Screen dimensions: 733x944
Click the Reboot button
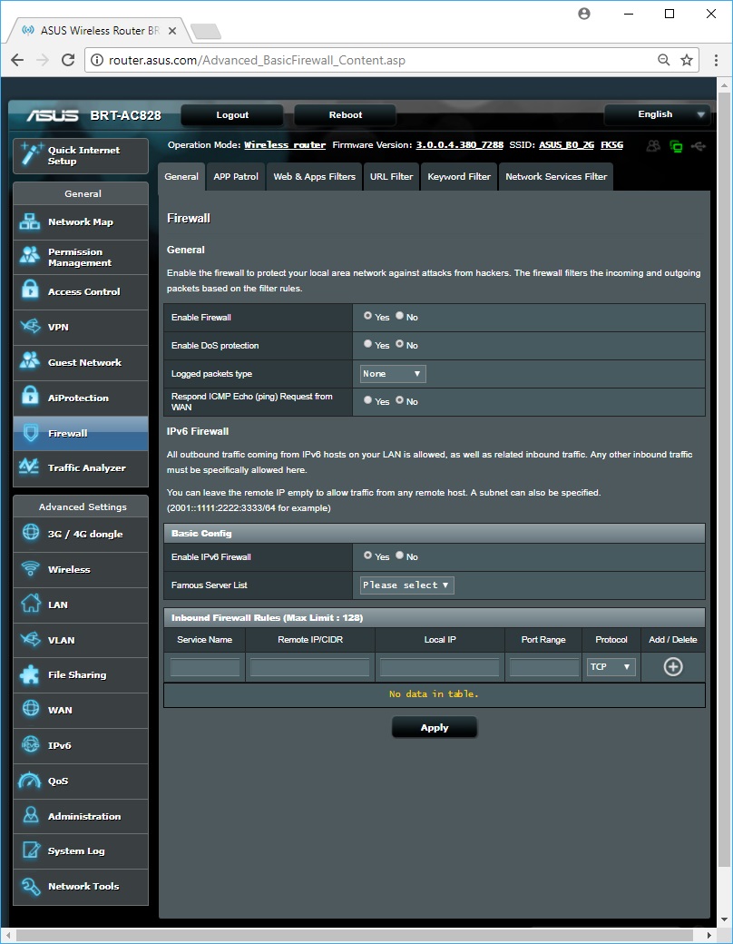pyautogui.click(x=345, y=115)
